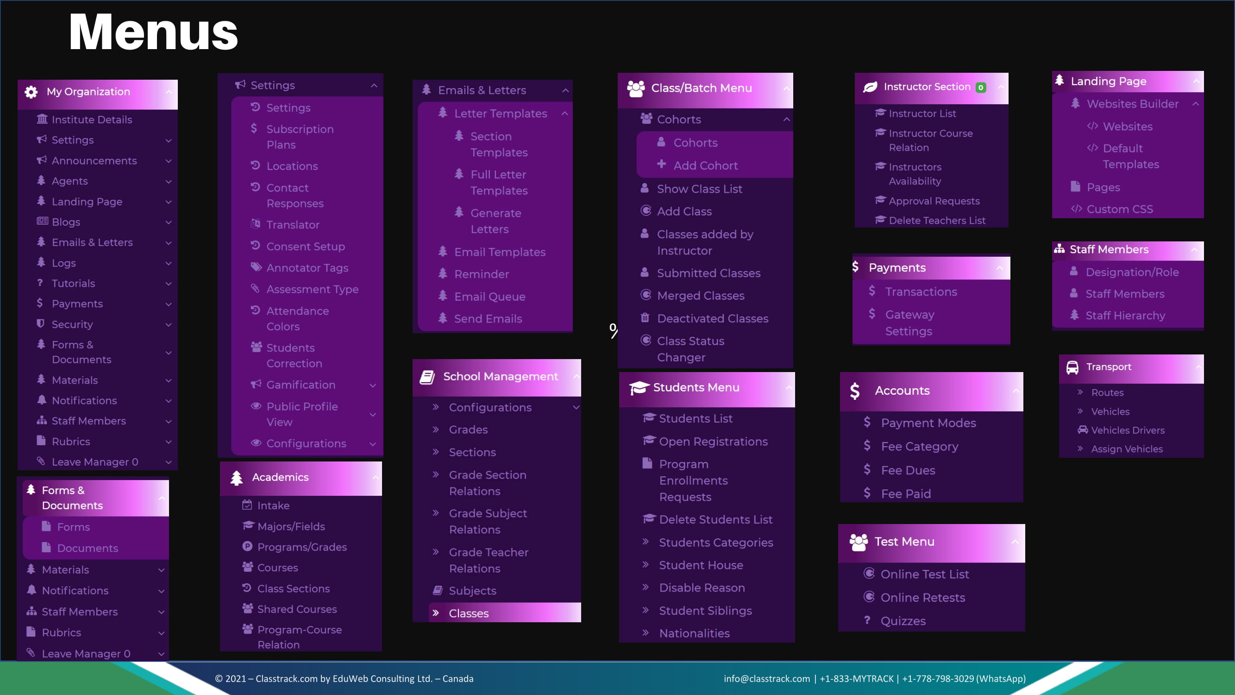1235x695 pixels.
Task: Collapse the Letter Templates section
Action: pyautogui.click(x=565, y=114)
